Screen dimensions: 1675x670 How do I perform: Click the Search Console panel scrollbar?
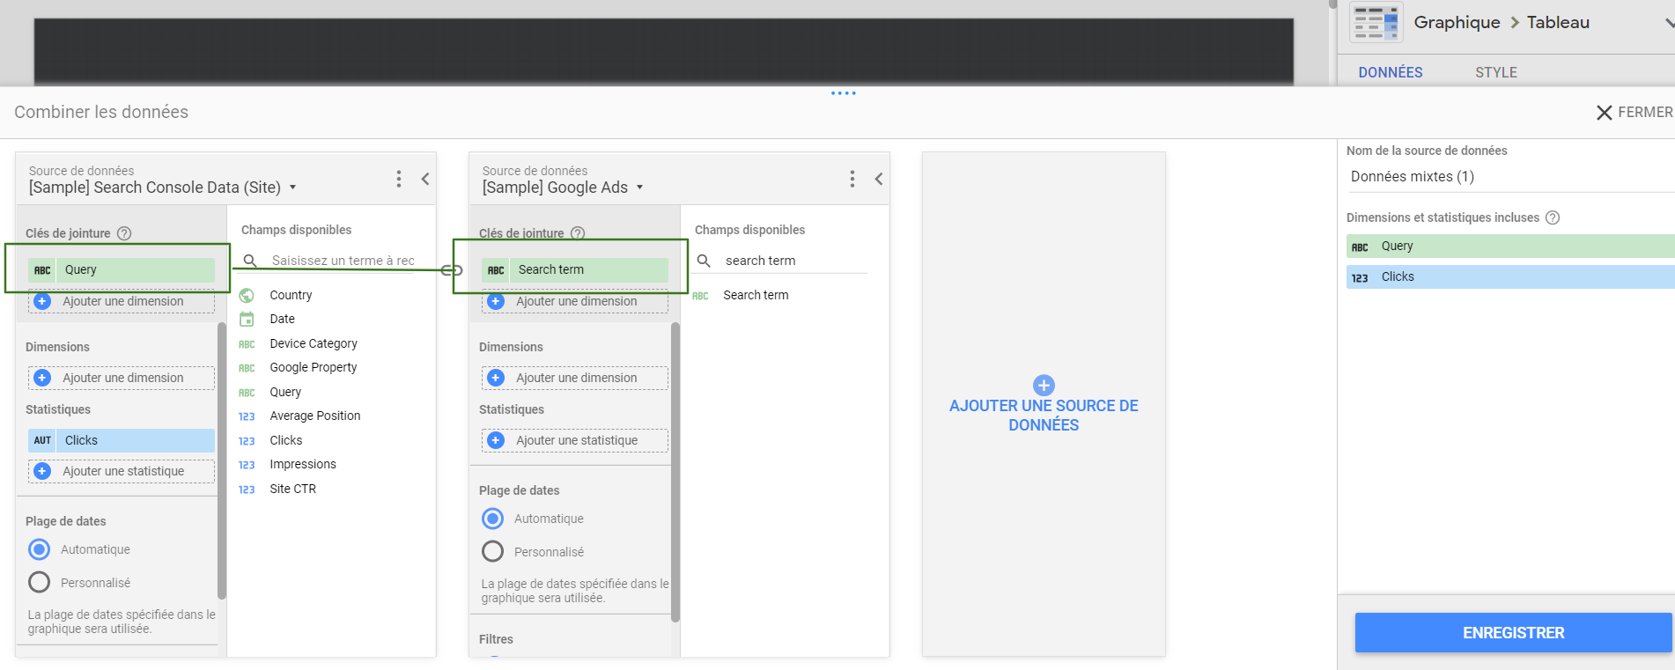click(x=221, y=460)
